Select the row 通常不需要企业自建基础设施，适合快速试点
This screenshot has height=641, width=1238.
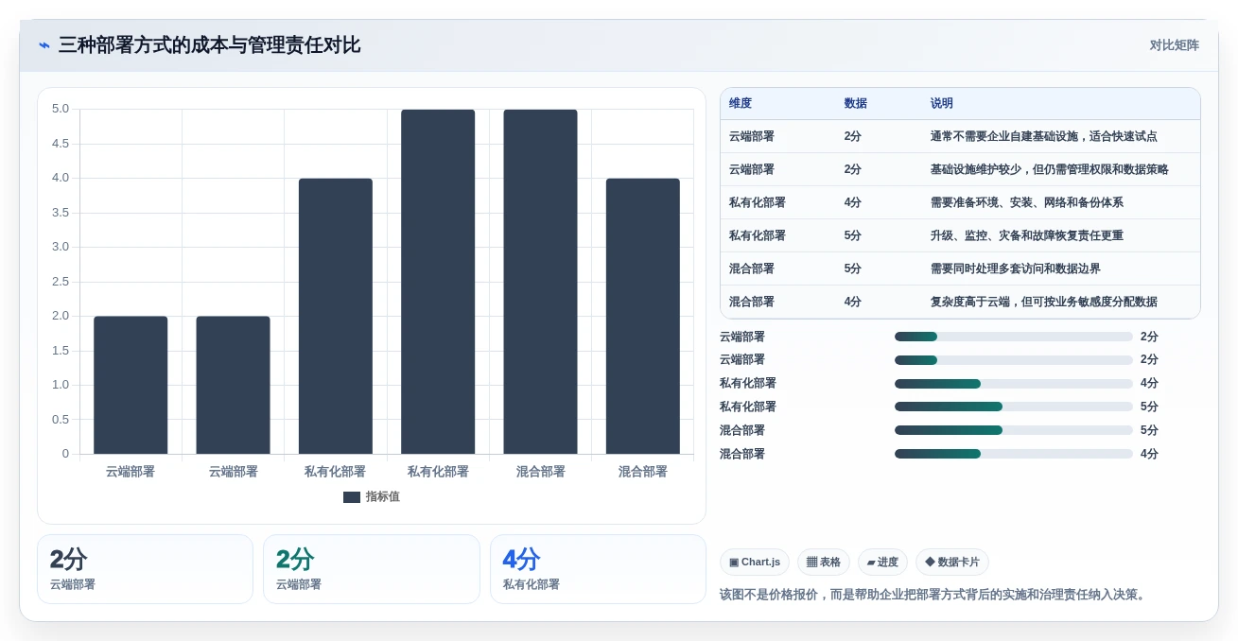point(960,136)
